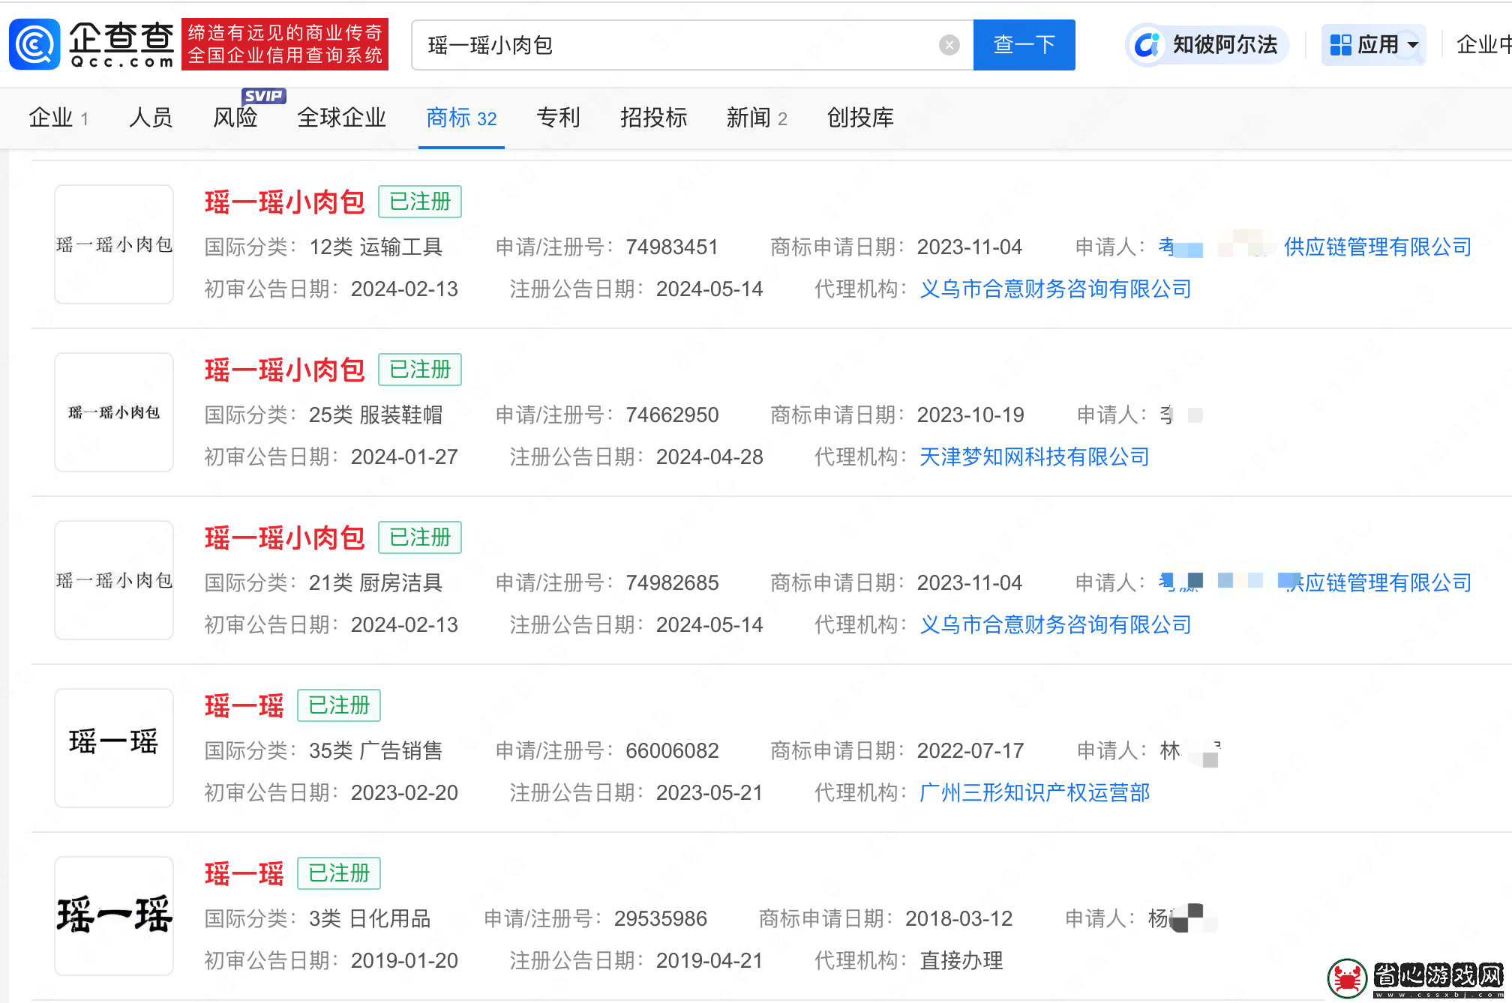This screenshot has width=1512, height=1003.
Task: Click 已注册 badge for 25类 服装鞋帽 trademark
Action: click(420, 370)
